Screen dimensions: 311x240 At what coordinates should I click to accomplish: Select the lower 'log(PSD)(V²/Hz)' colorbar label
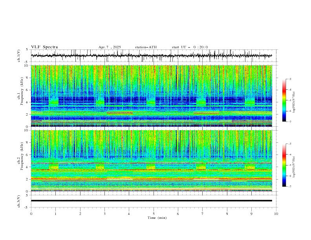294,167
